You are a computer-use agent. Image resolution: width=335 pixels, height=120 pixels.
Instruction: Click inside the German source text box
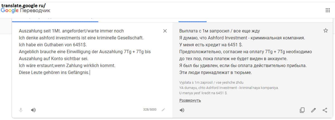coord(84,89)
